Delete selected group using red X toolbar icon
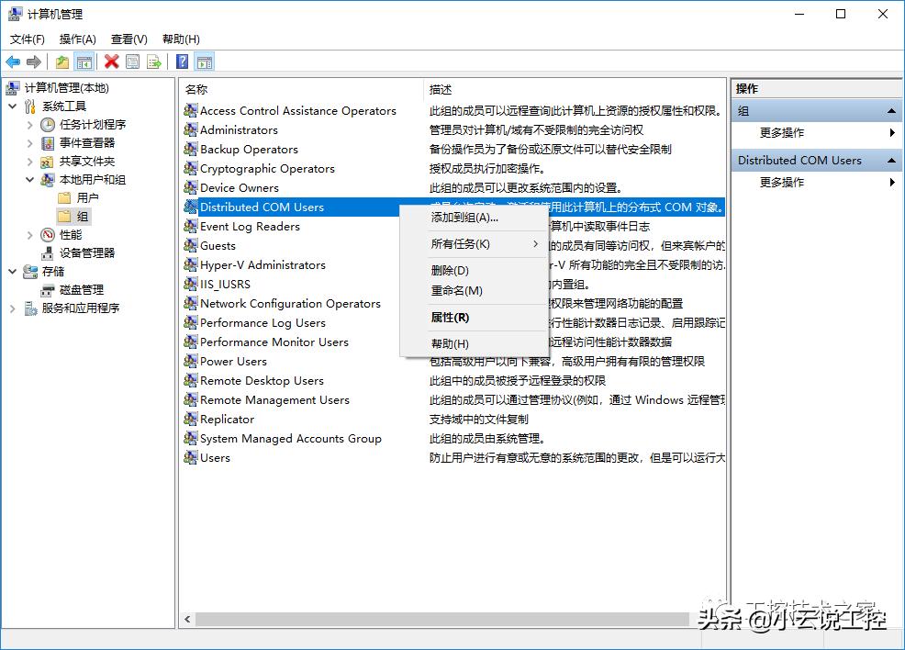The image size is (905, 650). click(110, 61)
